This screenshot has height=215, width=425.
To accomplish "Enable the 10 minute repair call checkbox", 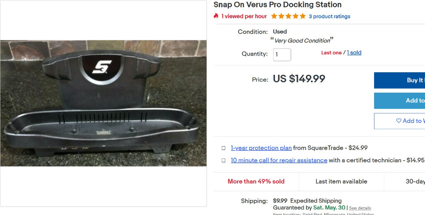I will pyautogui.click(x=224, y=161).
